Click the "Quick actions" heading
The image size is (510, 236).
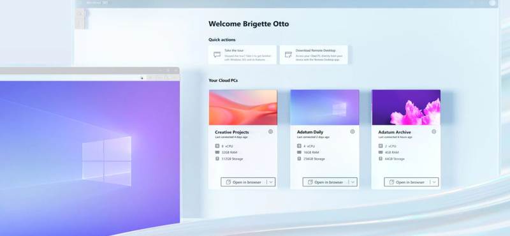pyautogui.click(x=222, y=40)
